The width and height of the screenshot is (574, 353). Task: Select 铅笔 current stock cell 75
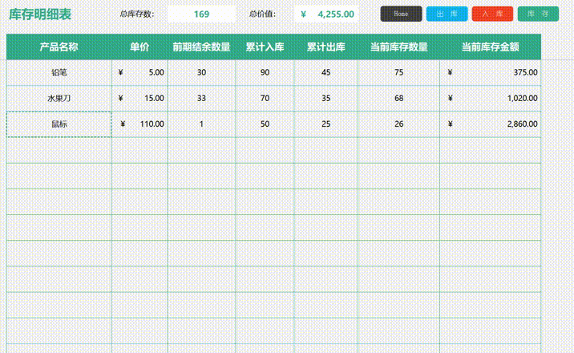click(398, 72)
